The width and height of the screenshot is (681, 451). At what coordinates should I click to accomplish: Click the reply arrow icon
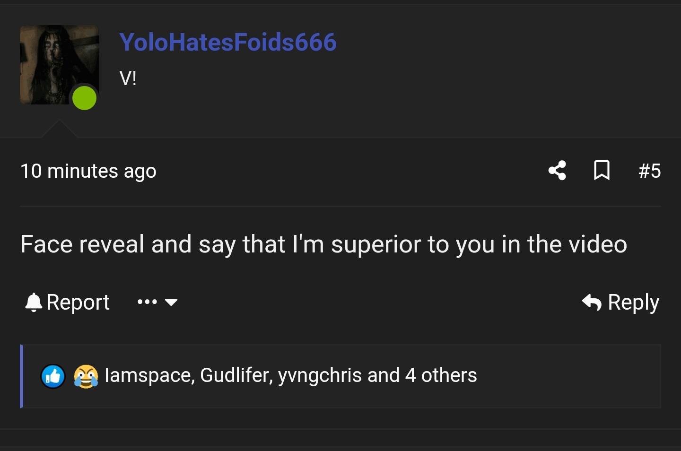click(592, 302)
